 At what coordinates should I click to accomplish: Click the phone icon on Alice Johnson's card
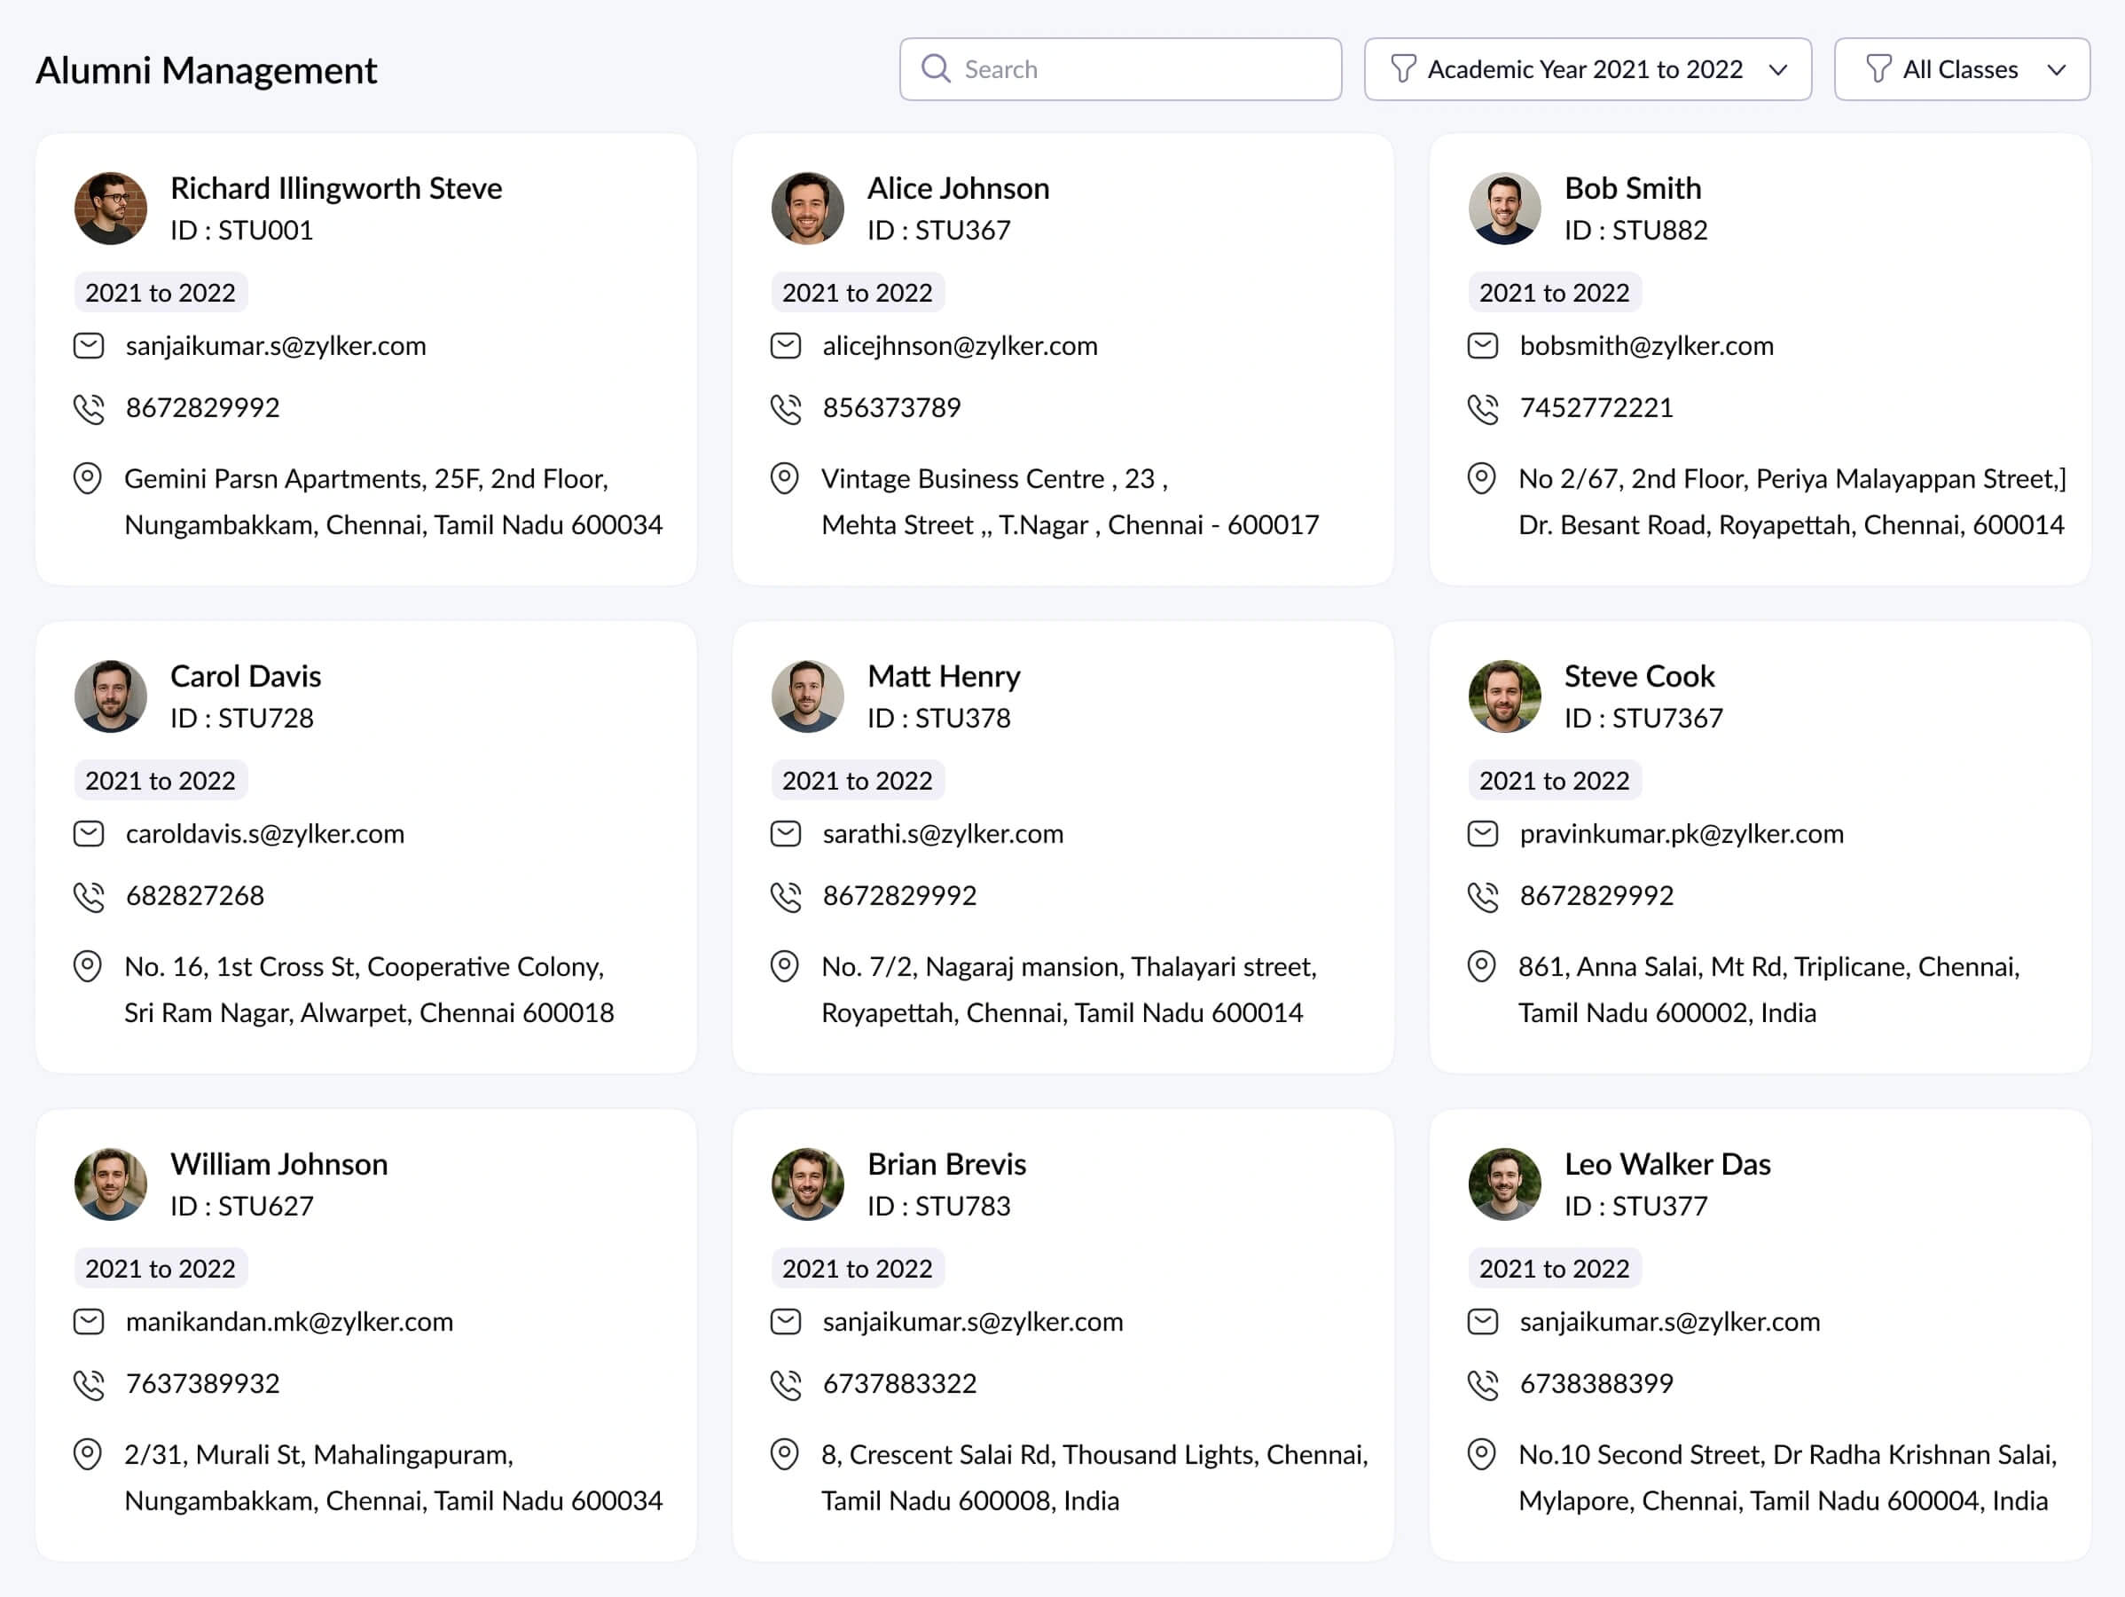click(785, 408)
